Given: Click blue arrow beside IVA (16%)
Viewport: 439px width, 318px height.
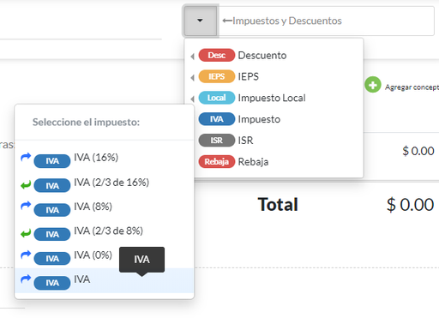Looking at the screenshot, I should tap(26, 157).
